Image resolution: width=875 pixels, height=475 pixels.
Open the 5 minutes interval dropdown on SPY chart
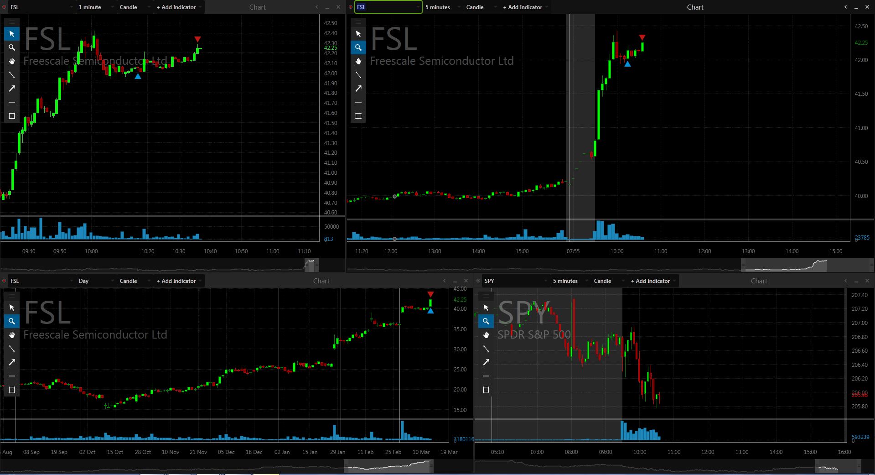coord(570,281)
